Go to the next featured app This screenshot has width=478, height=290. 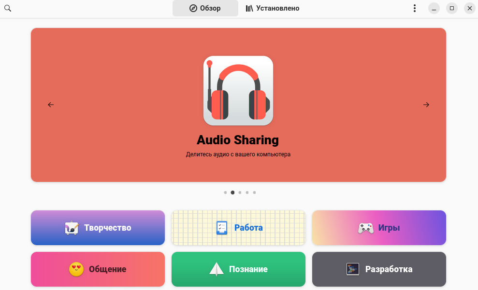426,105
